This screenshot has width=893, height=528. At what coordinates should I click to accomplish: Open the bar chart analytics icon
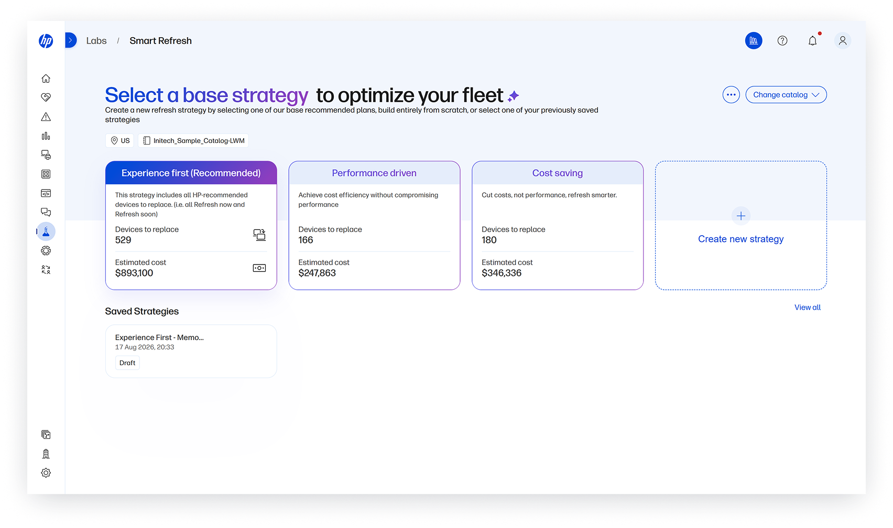click(46, 136)
